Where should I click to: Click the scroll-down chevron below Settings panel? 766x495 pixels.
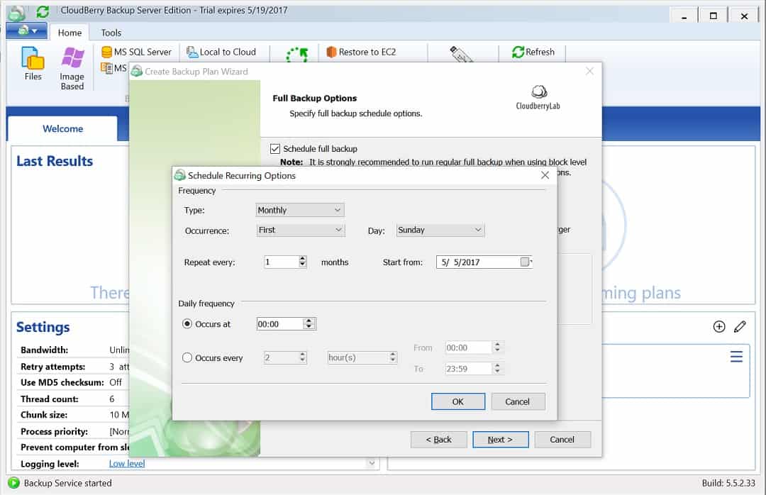click(372, 463)
